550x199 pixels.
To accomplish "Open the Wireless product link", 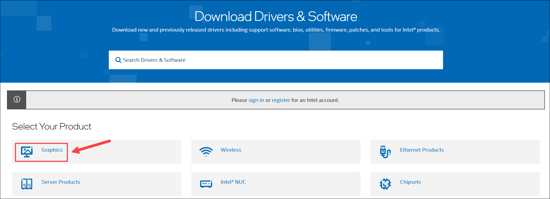I will pyautogui.click(x=231, y=150).
